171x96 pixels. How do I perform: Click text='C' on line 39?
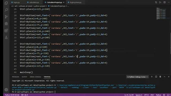pyautogui.click(x=73, y=50)
